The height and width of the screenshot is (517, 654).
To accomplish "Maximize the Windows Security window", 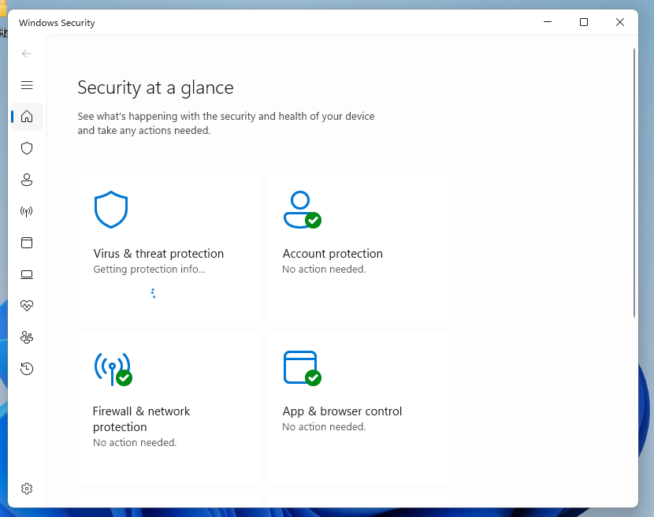I will (x=584, y=22).
